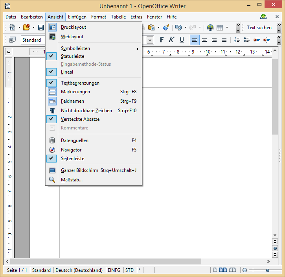Click Maßstab... to open zoom settings

pos(72,180)
